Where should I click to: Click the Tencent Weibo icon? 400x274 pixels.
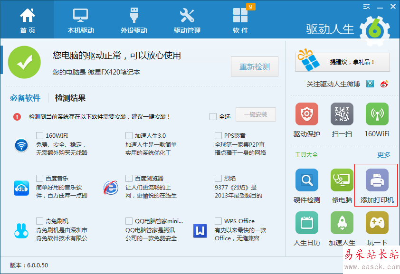[370, 84]
